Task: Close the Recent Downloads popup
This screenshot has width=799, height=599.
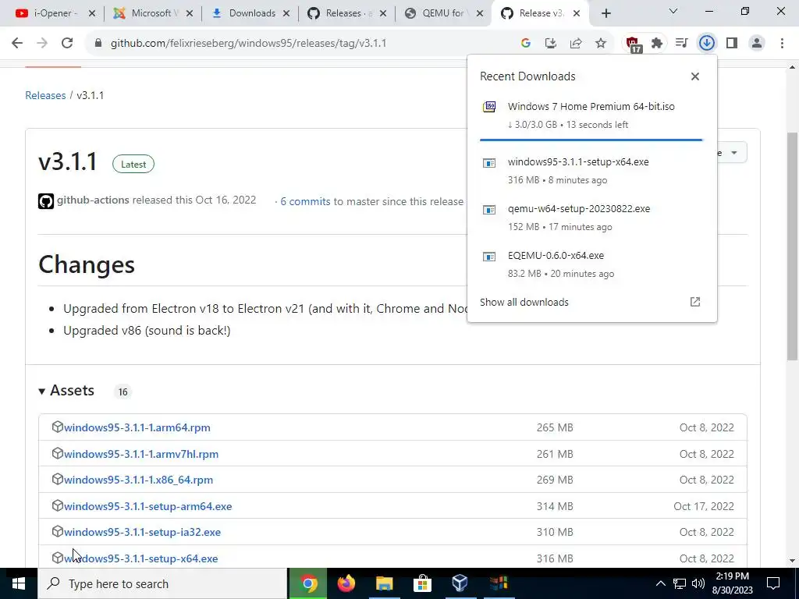Action: pos(695,76)
